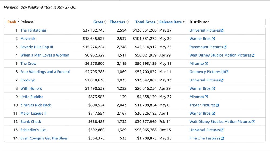Click external-link icon after Paramount Pictures
The height and width of the screenshot is (151, 270).
225,47
